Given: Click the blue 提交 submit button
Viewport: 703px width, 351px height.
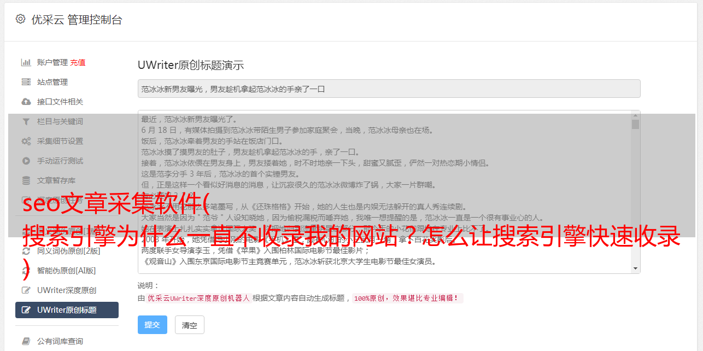Looking at the screenshot, I should (x=153, y=325).
